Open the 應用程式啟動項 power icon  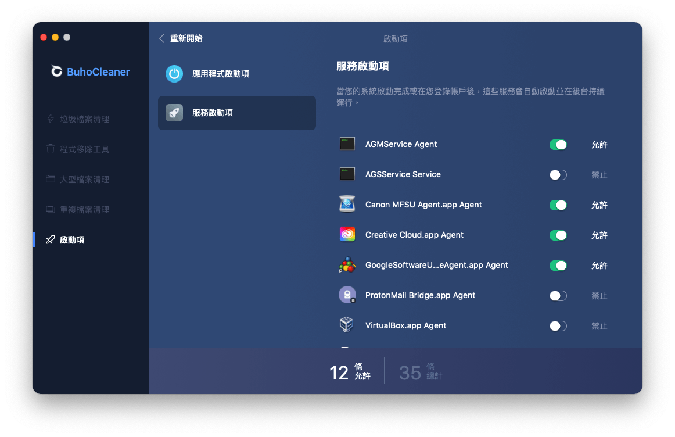[174, 74]
